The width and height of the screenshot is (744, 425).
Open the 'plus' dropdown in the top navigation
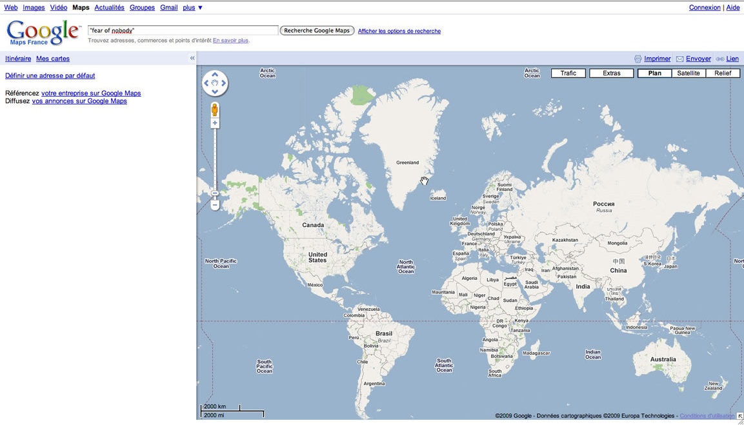[x=192, y=8]
